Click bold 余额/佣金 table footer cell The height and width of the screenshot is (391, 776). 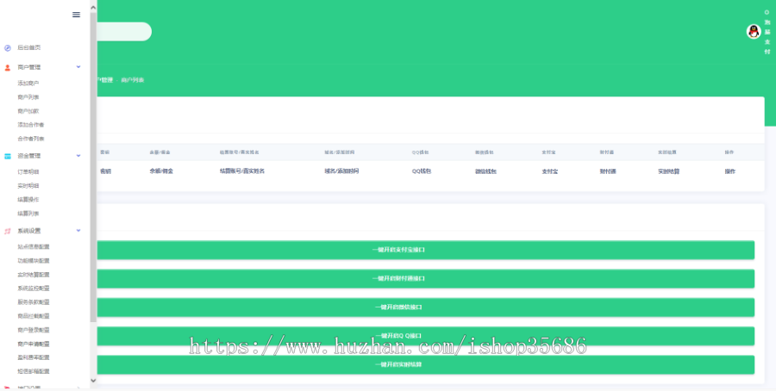tap(161, 171)
